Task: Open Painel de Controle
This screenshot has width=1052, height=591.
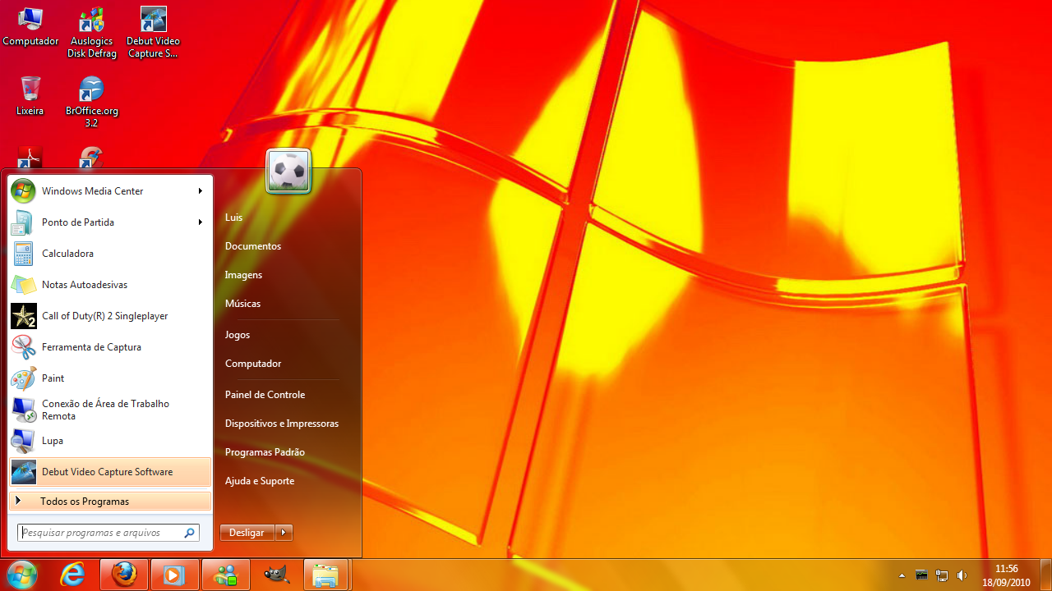Action: [x=265, y=394]
